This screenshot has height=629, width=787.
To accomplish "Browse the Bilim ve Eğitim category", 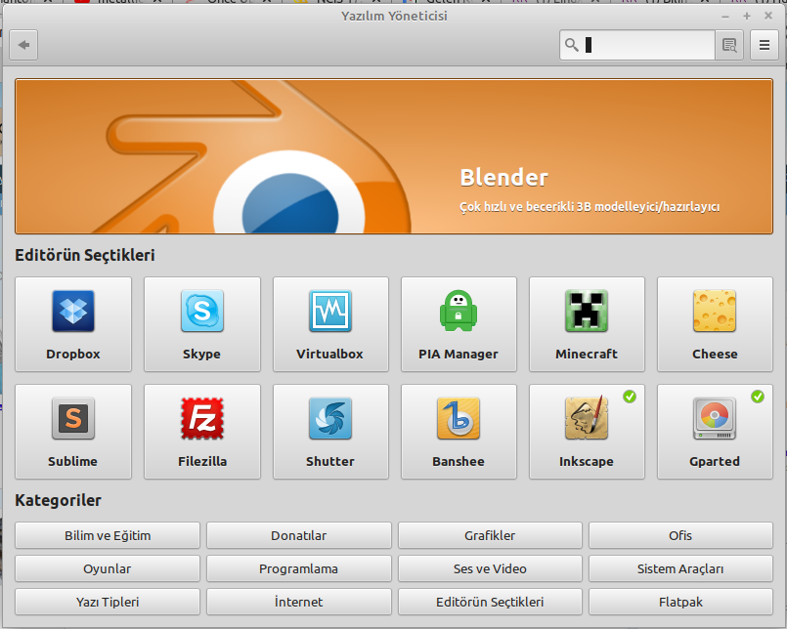I will point(108,535).
